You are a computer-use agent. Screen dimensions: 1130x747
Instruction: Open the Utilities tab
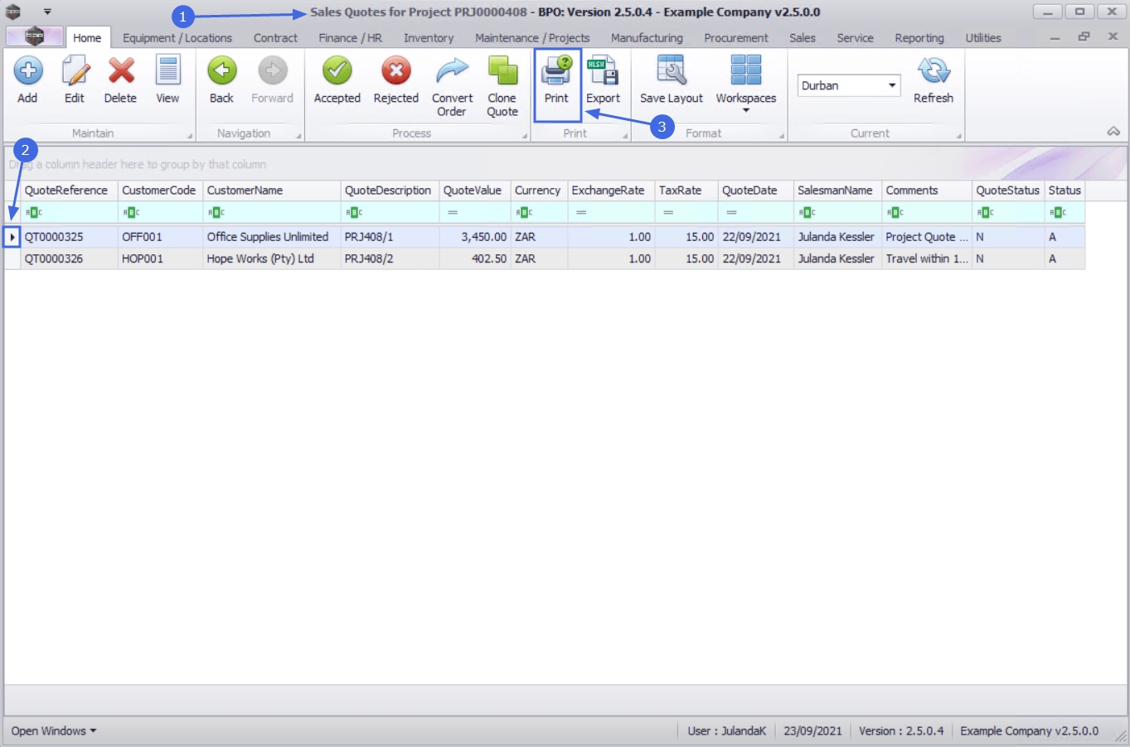[983, 38]
